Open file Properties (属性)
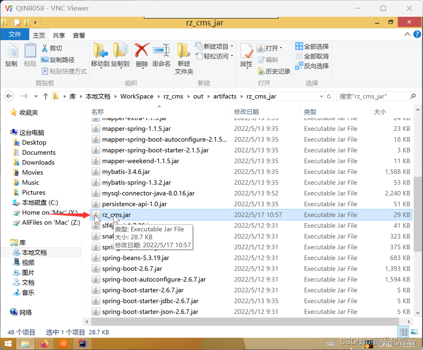The width and height of the screenshot is (423, 350). pos(246,55)
